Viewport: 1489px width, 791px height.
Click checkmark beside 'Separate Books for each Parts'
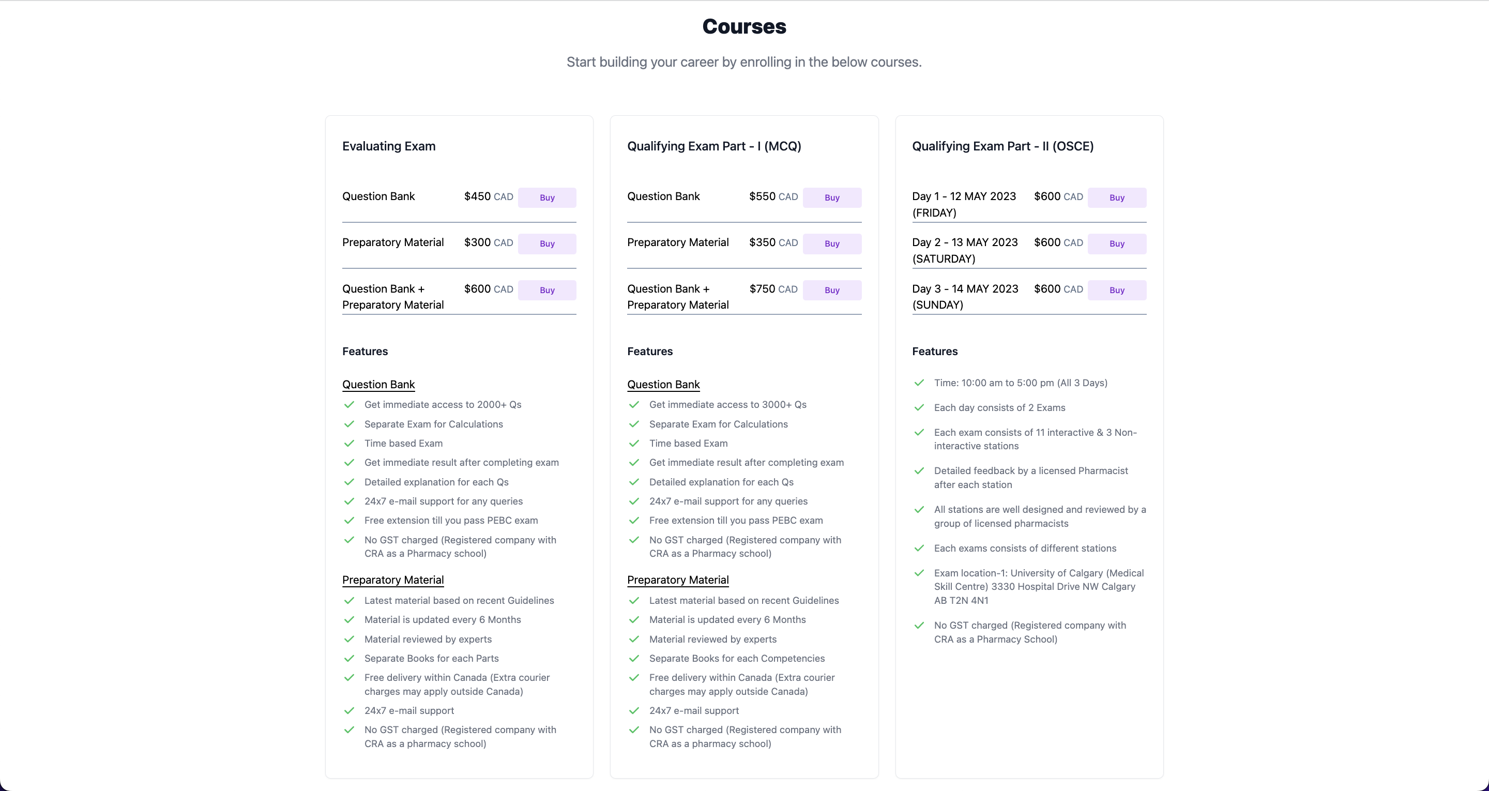coord(349,659)
